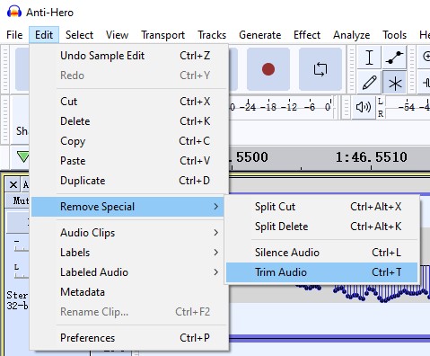Image resolution: width=430 pixels, height=356 pixels.
Task: Choose Trim Audio in submenu
Action: 321,272
